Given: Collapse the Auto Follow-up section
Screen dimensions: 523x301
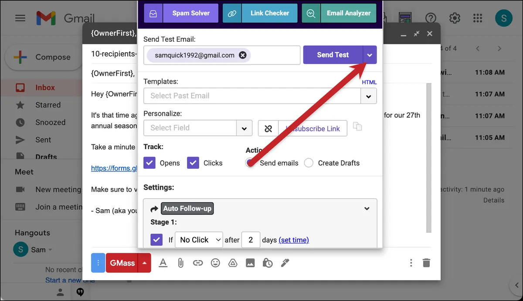Looking at the screenshot, I should point(367,208).
